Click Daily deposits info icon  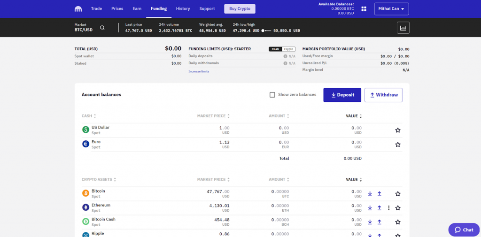point(285,56)
